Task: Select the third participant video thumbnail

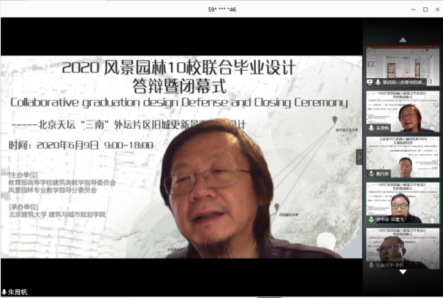Action: [403, 156]
